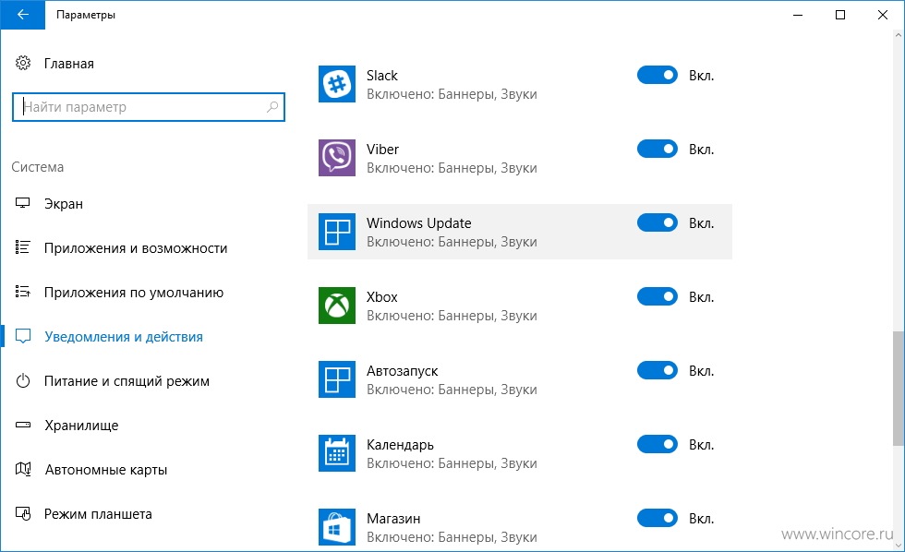Click the Календарь calendar icon
This screenshot has width=905, height=552.
pos(336,453)
